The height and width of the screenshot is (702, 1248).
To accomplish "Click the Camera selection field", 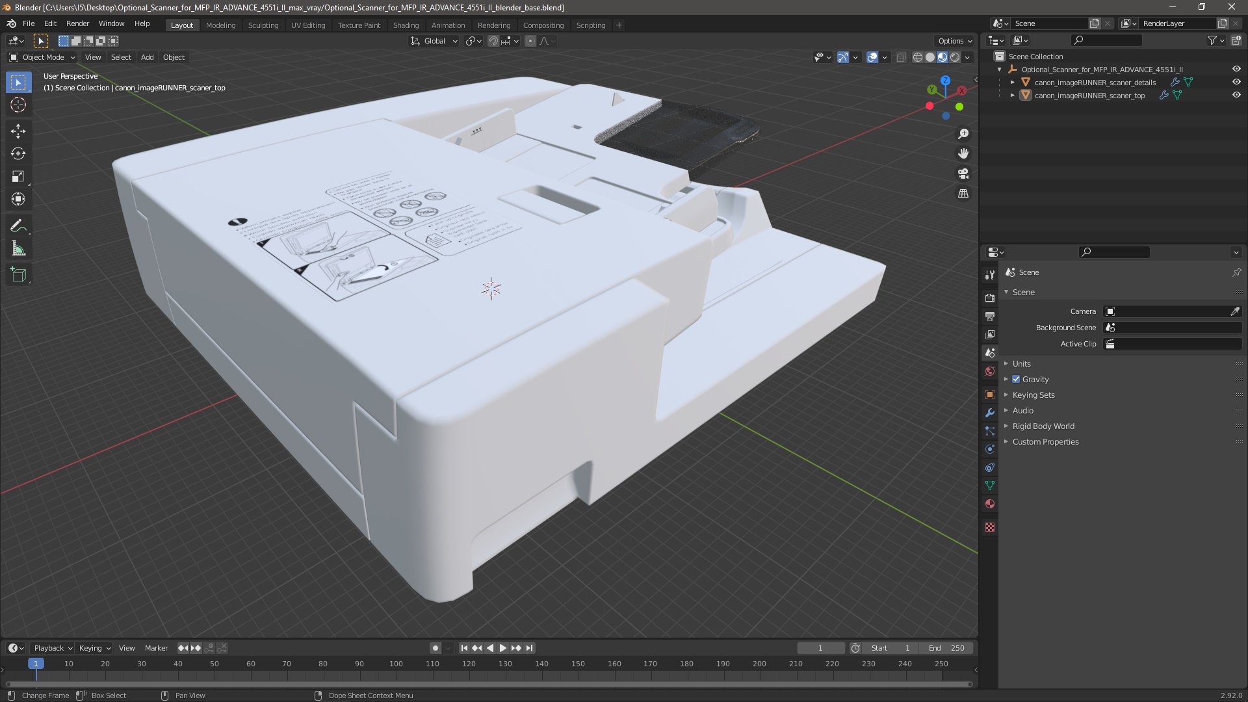I will 1166,311.
